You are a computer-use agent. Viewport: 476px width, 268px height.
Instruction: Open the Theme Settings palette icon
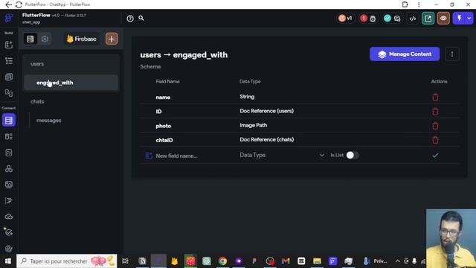pyautogui.click(x=9, y=249)
